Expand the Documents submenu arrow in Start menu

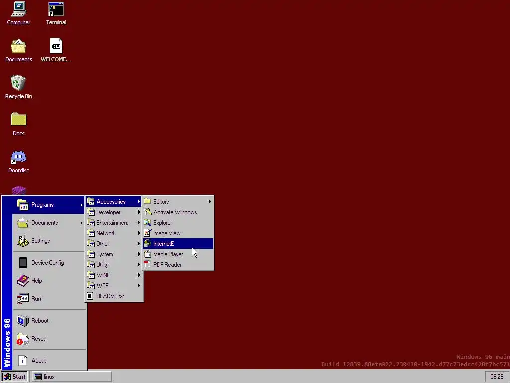click(x=81, y=223)
